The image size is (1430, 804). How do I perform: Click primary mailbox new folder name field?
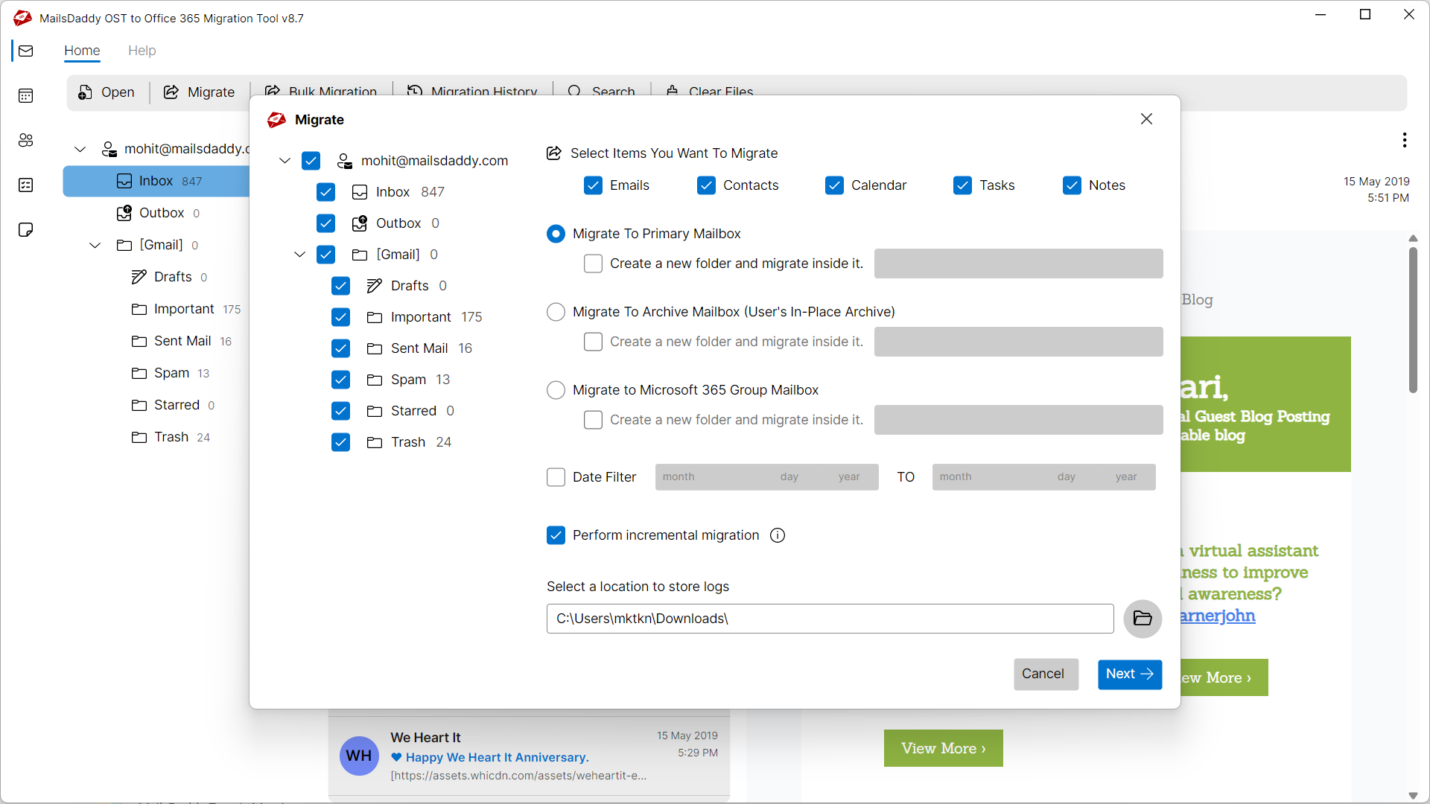1018,264
